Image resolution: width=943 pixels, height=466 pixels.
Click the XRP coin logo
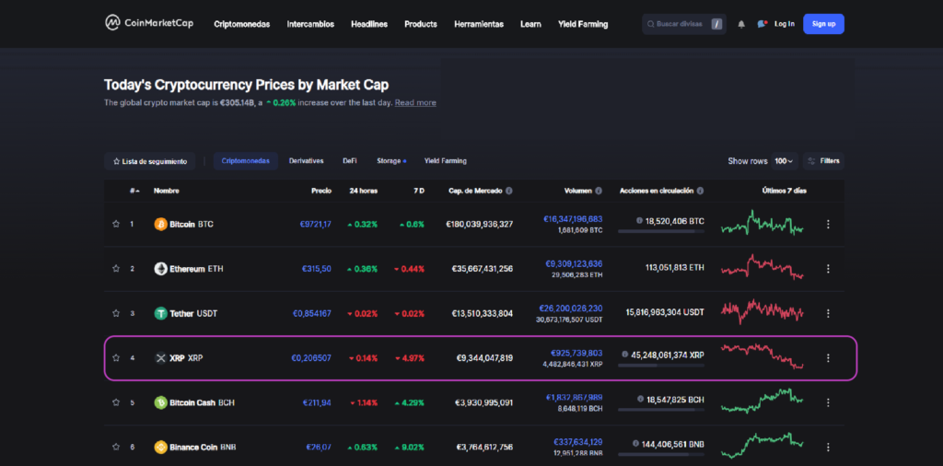coord(160,357)
